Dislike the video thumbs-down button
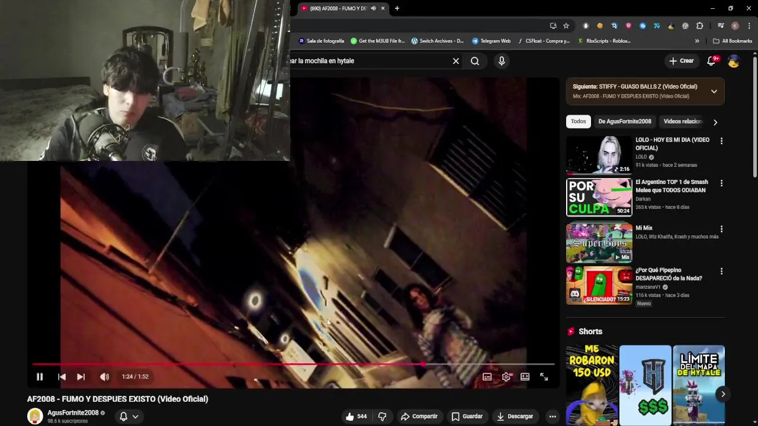The width and height of the screenshot is (758, 426). click(x=382, y=416)
